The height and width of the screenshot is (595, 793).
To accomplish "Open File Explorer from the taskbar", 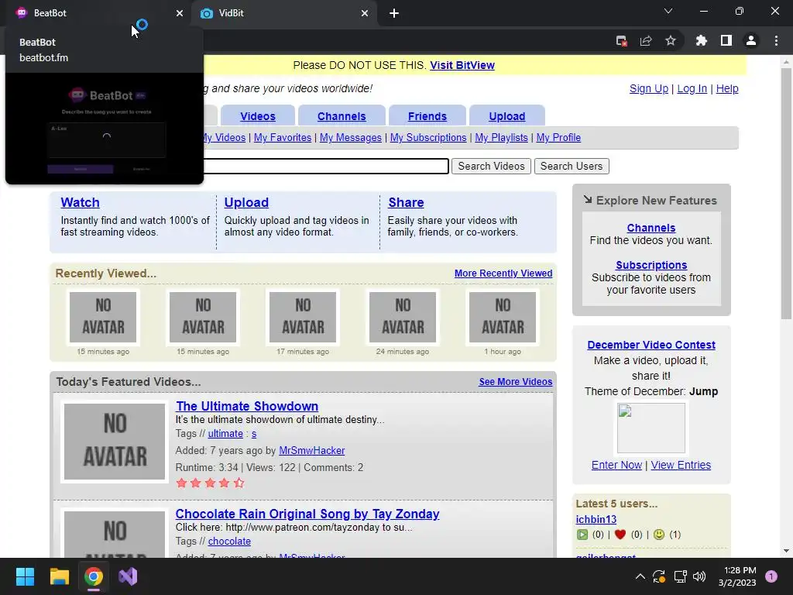I will tap(59, 576).
